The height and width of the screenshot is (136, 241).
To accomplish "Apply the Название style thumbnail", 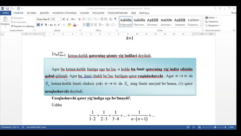I will (x=180, y=22).
